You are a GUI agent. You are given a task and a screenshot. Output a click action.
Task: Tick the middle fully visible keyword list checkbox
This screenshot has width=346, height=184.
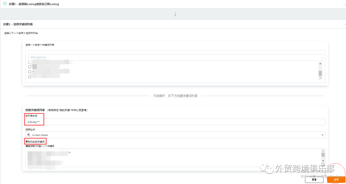[29, 72]
